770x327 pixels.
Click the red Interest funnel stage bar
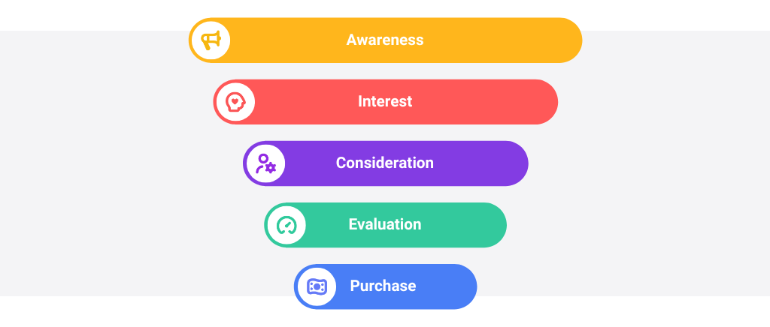386,102
